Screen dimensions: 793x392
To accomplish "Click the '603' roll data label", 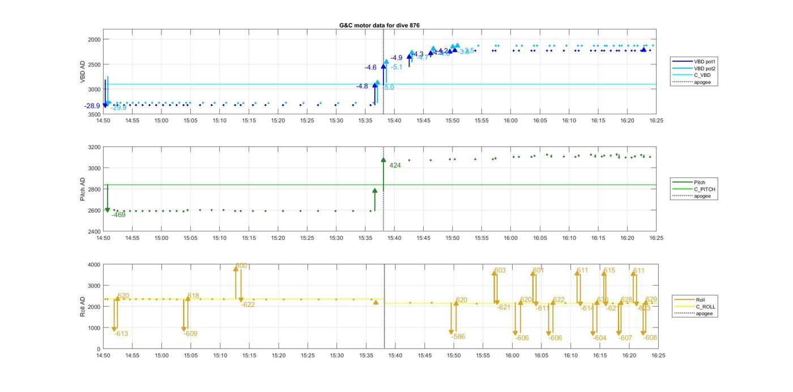I will 500,271.
